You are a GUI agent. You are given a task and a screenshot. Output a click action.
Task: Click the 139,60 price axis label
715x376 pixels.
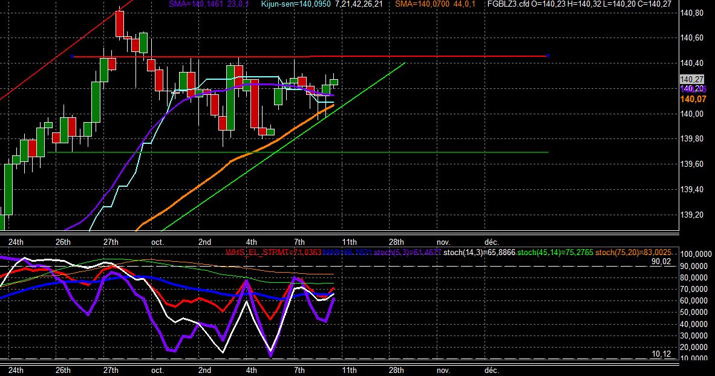coord(691,164)
